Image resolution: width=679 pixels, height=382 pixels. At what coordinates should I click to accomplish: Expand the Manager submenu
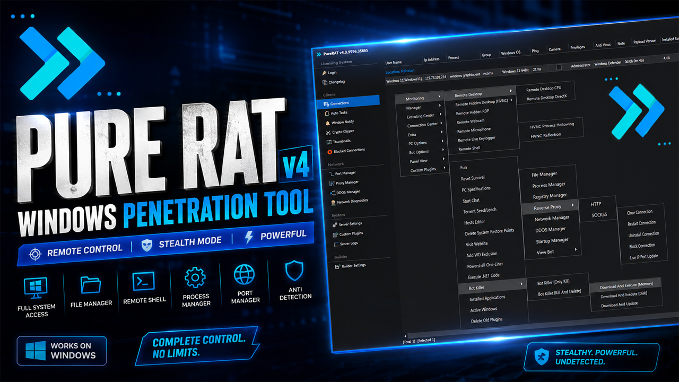[421, 108]
